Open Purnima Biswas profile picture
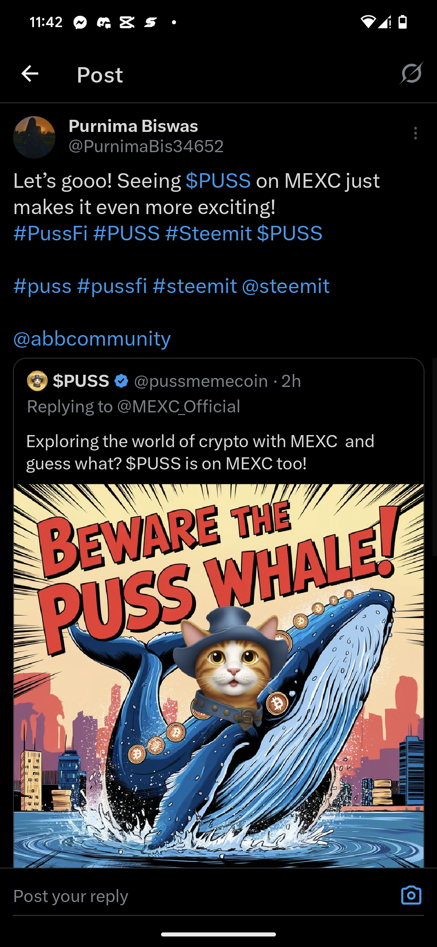This screenshot has width=437, height=947. tap(34, 137)
